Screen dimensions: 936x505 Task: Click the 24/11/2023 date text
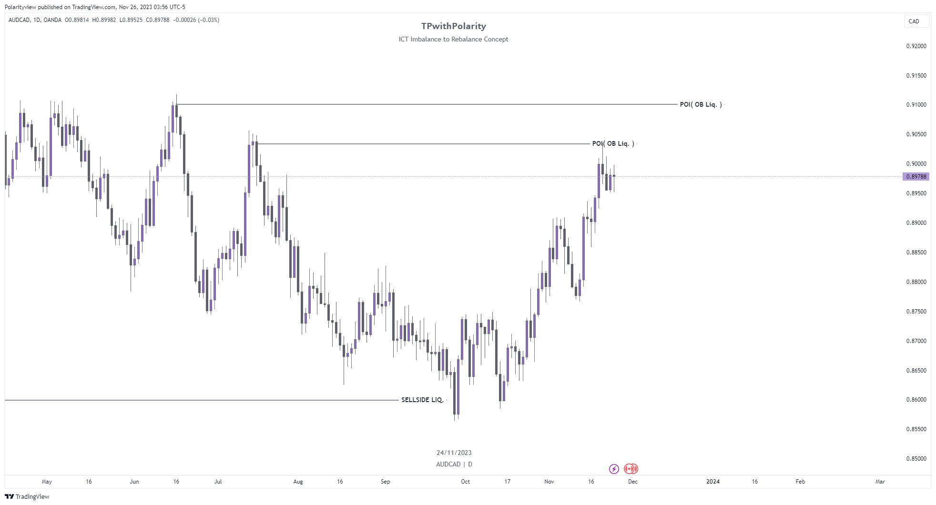point(454,453)
